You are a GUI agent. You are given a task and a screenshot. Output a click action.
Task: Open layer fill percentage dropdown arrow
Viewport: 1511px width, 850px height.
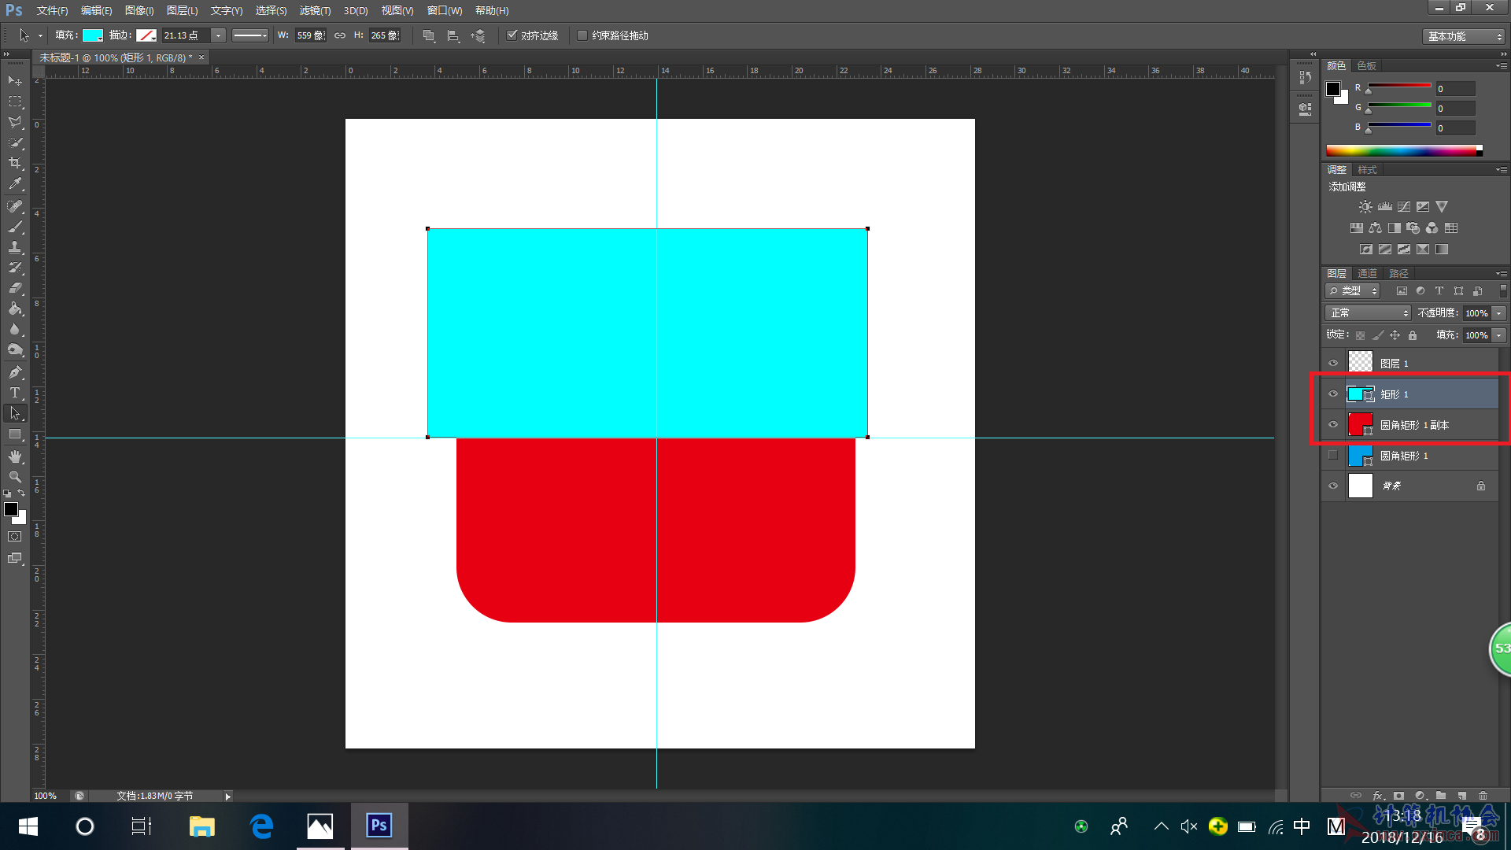(x=1499, y=335)
